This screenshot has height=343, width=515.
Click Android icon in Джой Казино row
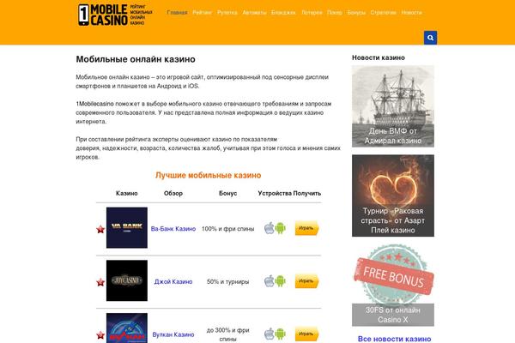[x=280, y=281]
